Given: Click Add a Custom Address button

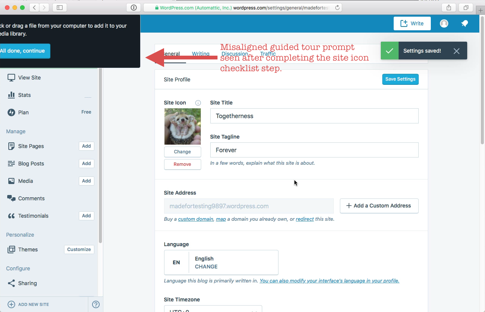Looking at the screenshot, I should (379, 206).
